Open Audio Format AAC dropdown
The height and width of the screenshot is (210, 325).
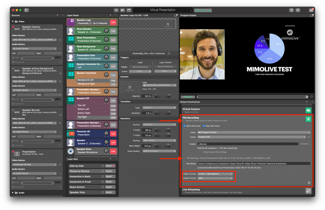215,178
